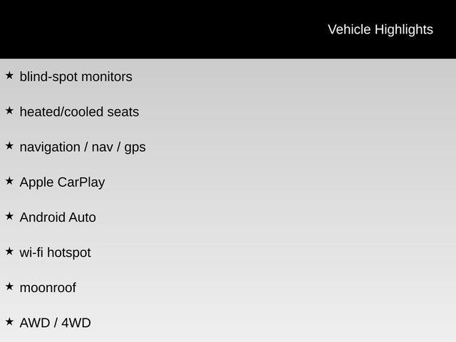Image resolution: width=456 pixels, height=342 pixels.
Task: Click the Vehicle Highlights title text
Action: click(x=380, y=29)
